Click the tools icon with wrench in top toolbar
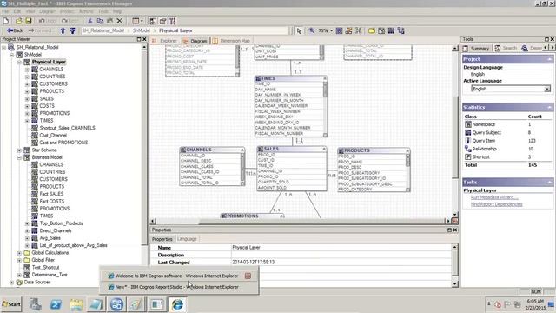This screenshot has height=313, width=556. (x=173, y=21)
